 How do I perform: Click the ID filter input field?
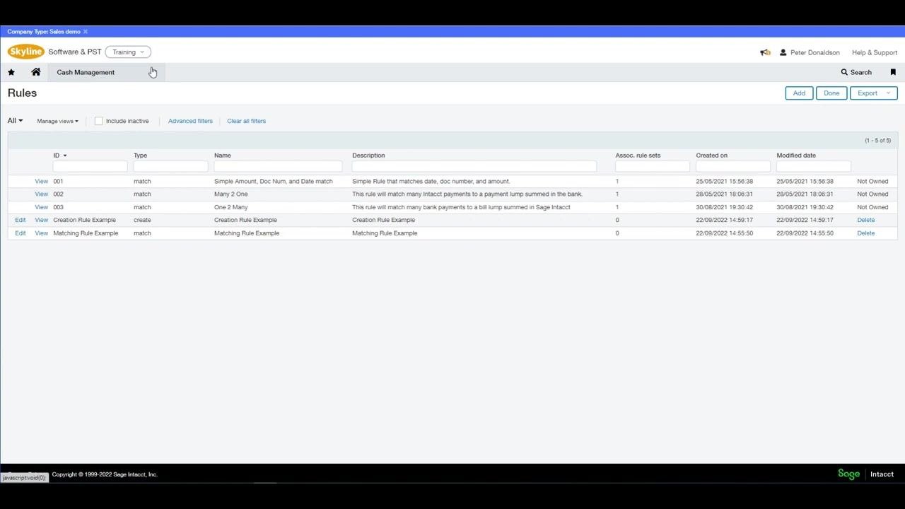click(x=90, y=167)
